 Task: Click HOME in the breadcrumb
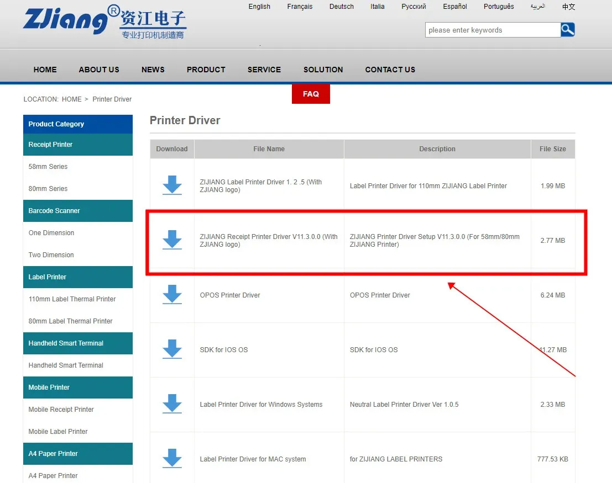71,99
